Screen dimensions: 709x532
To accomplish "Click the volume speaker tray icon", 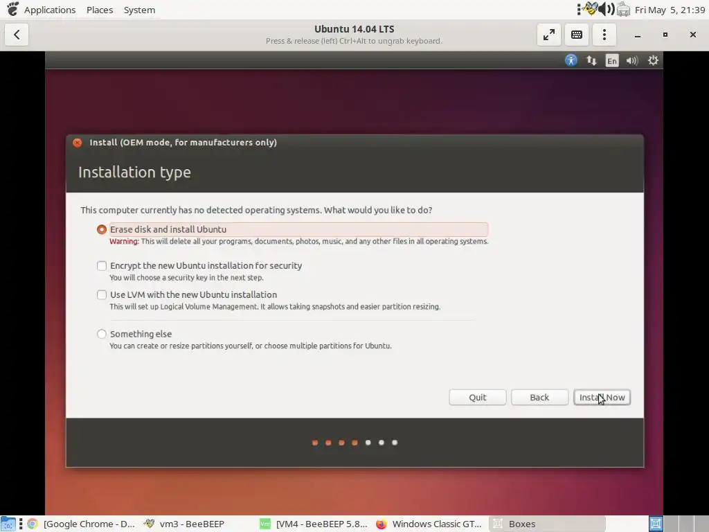I will click(607, 9).
